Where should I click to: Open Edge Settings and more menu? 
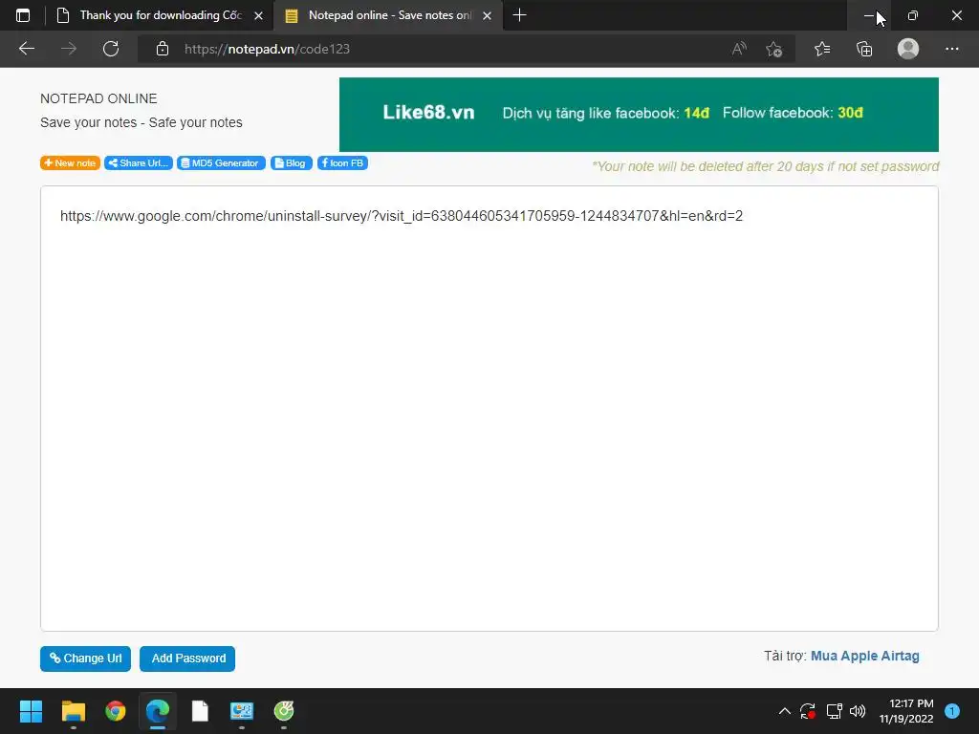click(951, 49)
